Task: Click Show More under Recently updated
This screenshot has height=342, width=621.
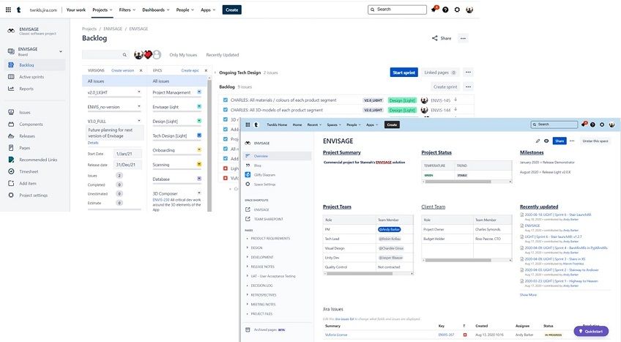Action: tap(528, 295)
